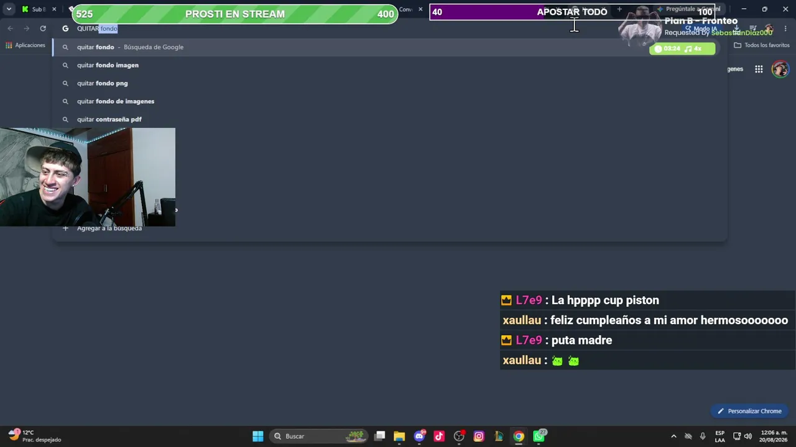Screen dimensions: 796x447
Task: Choose the 'quitar fondo de imagenes' suggestion
Action: point(389,101)
